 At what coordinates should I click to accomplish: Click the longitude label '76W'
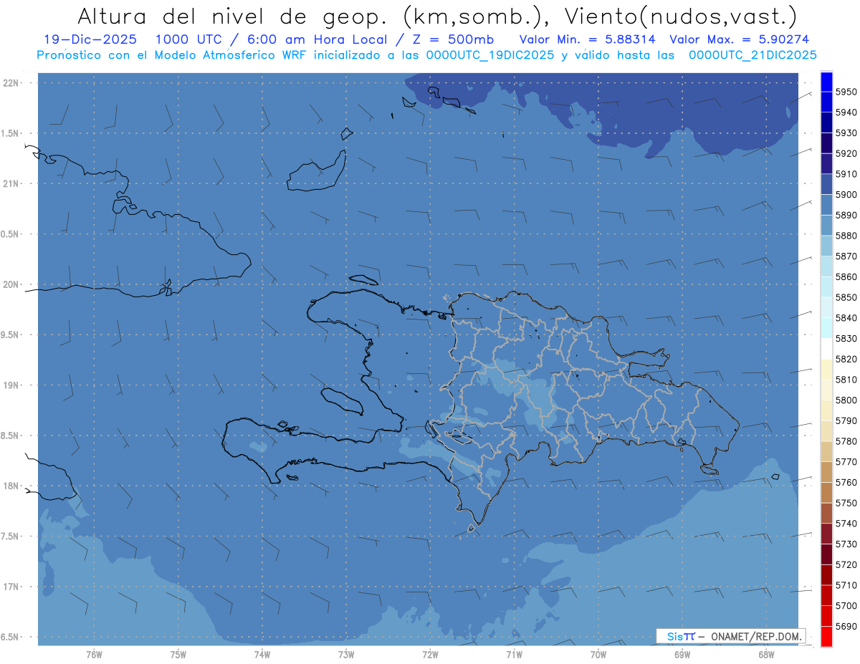pyautogui.click(x=94, y=654)
